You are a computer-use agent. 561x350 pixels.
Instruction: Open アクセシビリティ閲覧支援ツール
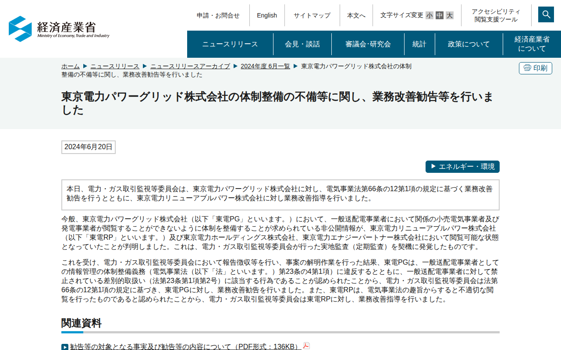[496, 15]
